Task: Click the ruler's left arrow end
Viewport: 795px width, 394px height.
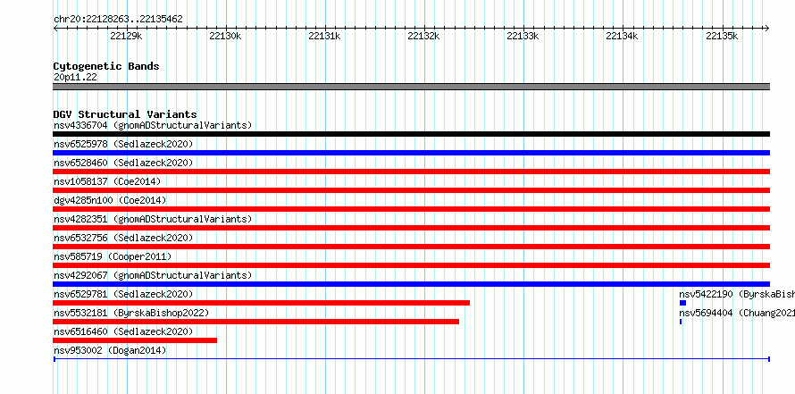Action: pyautogui.click(x=54, y=29)
